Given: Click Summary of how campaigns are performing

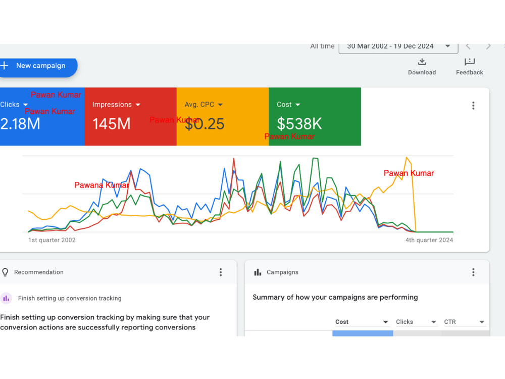Looking at the screenshot, I should click(335, 297).
